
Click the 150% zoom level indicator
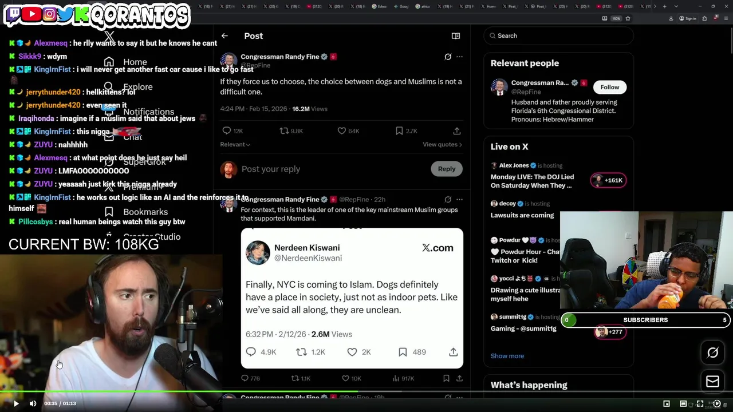[x=616, y=18]
